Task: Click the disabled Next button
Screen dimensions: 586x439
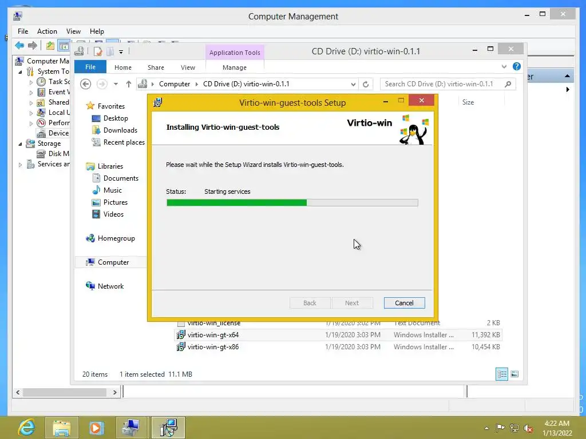Action: click(352, 303)
